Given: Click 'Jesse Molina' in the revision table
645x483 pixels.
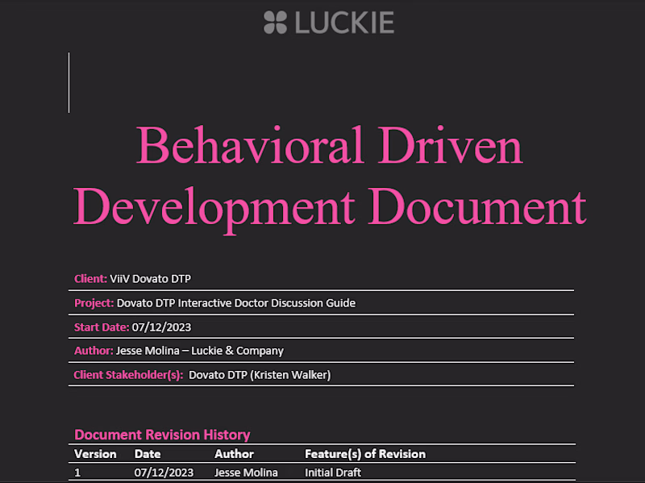Looking at the screenshot, I should click(x=246, y=473).
